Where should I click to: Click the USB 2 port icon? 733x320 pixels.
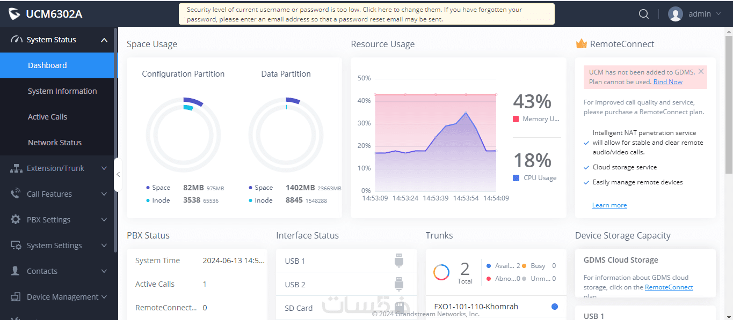tap(398, 284)
